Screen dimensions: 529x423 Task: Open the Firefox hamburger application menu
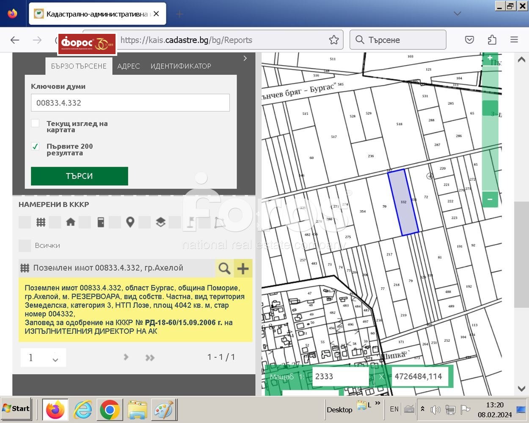click(x=514, y=40)
